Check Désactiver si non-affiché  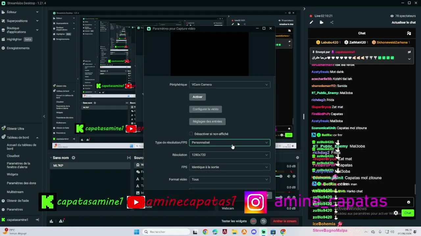click(191, 134)
